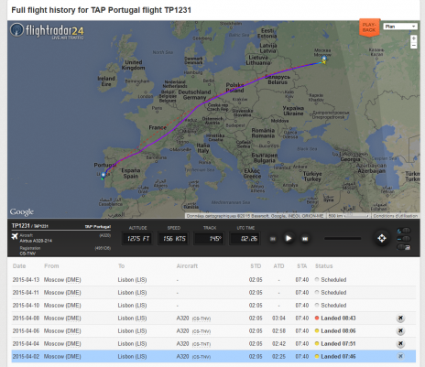Zoom out the map with minus
The height and width of the screenshot is (367, 425).
click(x=414, y=46)
